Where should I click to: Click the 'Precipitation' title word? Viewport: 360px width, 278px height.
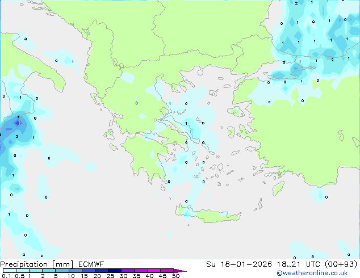pyautogui.click(x=24, y=264)
